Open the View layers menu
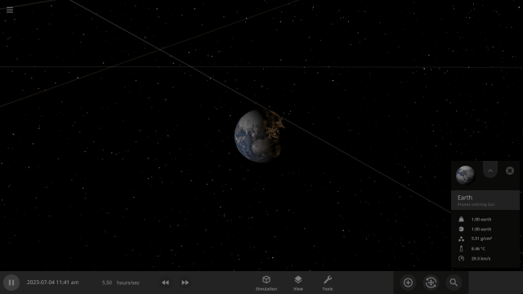 (298, 283)
